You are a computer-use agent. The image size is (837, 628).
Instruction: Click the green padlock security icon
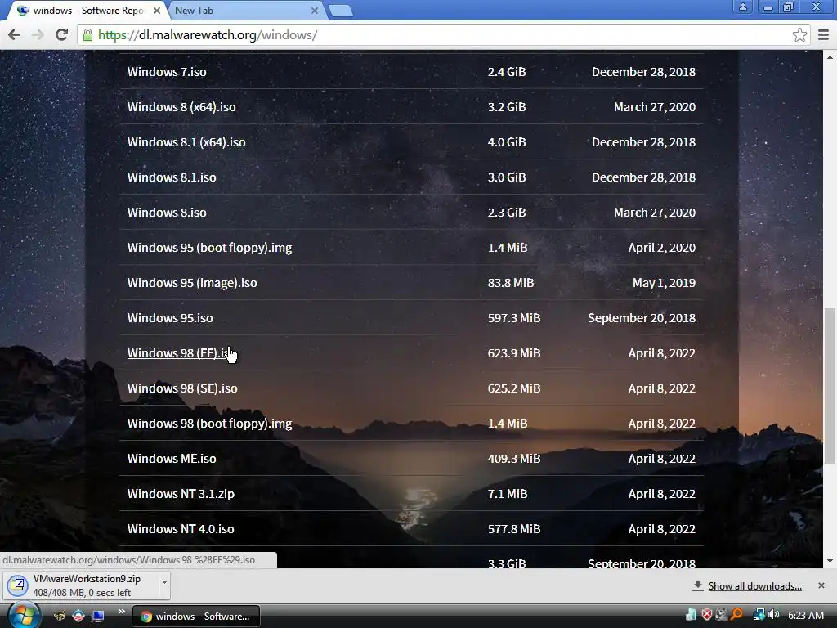pos(87,35)
